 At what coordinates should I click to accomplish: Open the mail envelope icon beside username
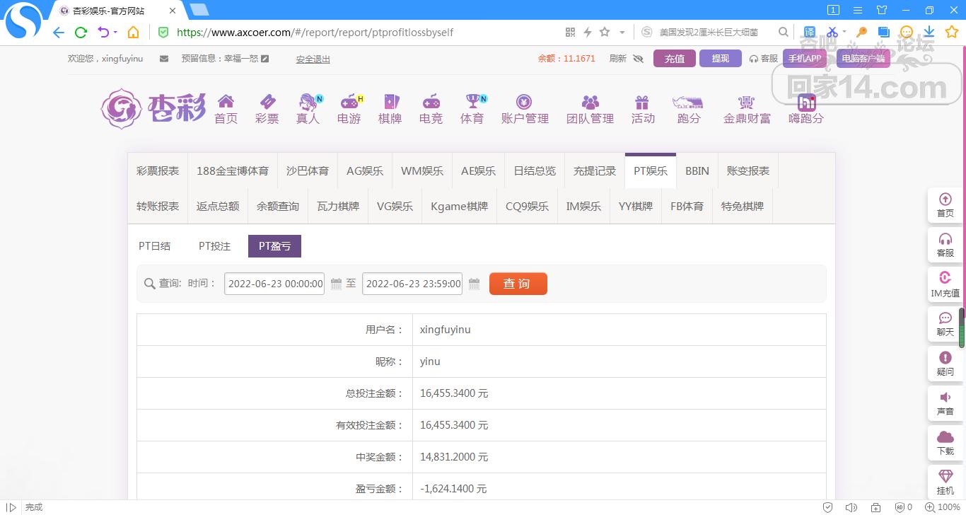164,59
